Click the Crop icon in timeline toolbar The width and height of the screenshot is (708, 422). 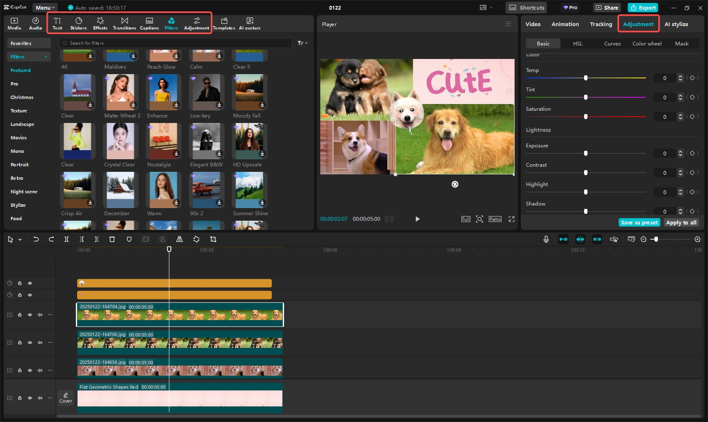click(213, 239)
